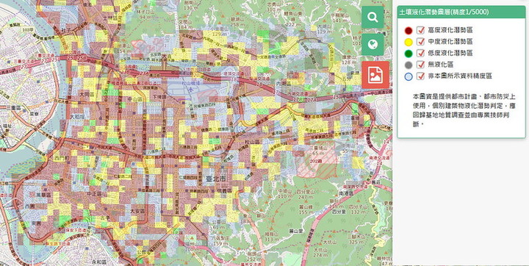Click the 中正區 district label
The width and height of the screenshot is (529, 266).
coord(94,194)
